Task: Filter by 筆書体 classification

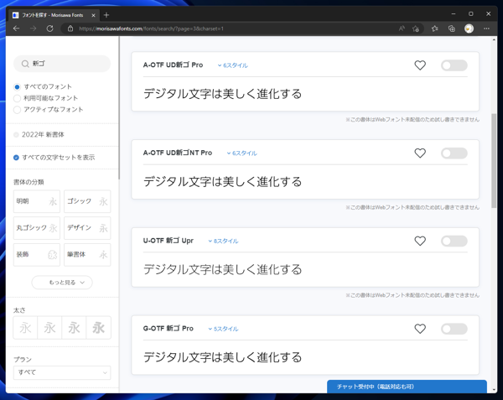Action: 87,255
